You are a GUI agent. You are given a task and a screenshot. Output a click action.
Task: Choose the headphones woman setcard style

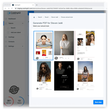click(43, 46)
